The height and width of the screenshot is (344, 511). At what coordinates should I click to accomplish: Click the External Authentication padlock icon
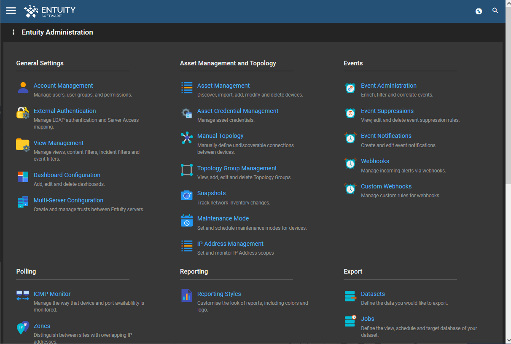tap(23, 113)
